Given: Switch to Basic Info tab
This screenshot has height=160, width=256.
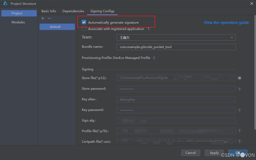Looking at the screenshot, I should 49,11.
